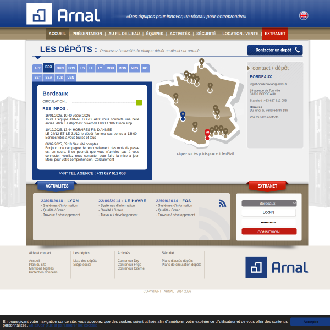Click the Liste des dépôts footer link
Viewport: 330px width, 330px height.
pos(85,261)
